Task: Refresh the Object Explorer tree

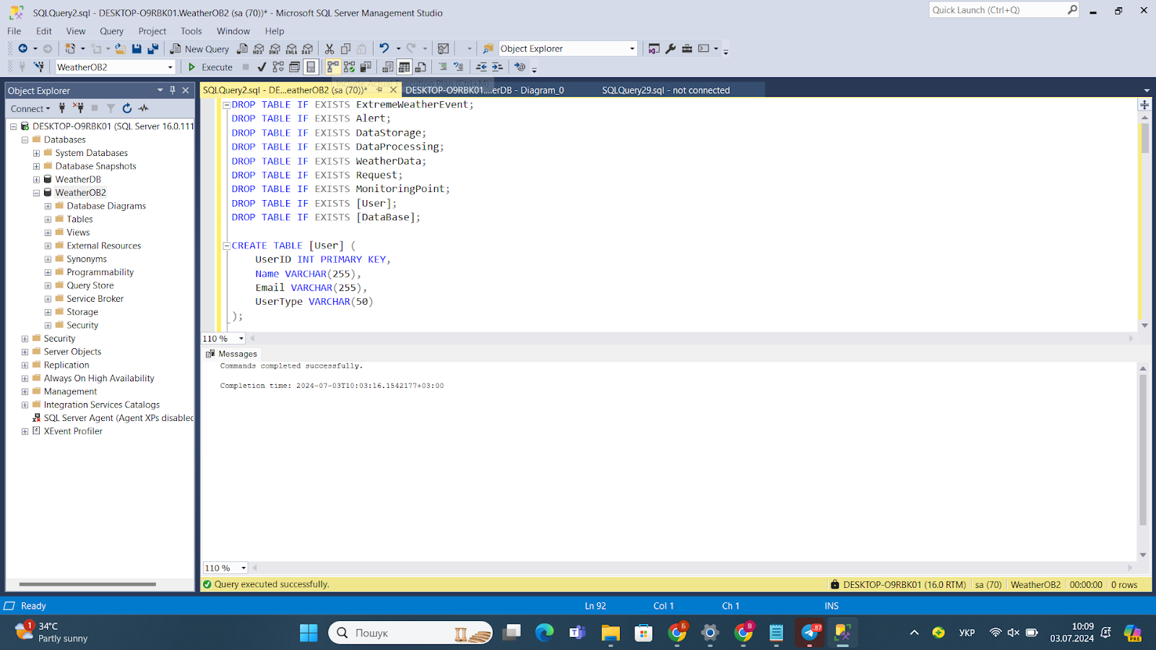Action: [x=127, y=108]
